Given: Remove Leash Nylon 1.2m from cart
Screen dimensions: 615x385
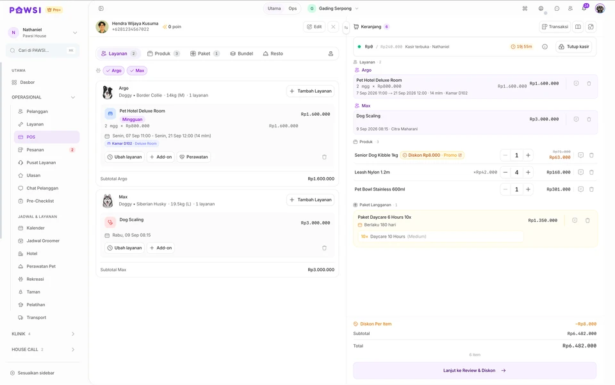Looking at the screenshot, I should (x=591, y=172).
